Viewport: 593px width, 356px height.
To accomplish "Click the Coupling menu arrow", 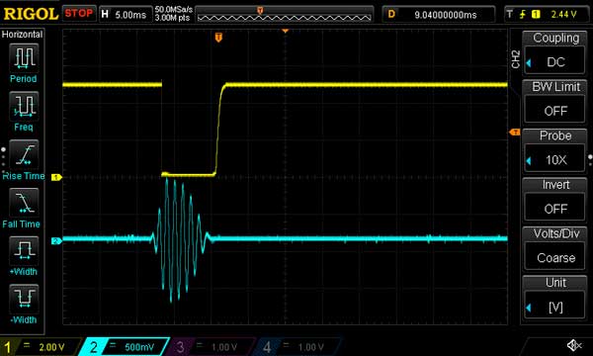I will [x=529, y=63].
